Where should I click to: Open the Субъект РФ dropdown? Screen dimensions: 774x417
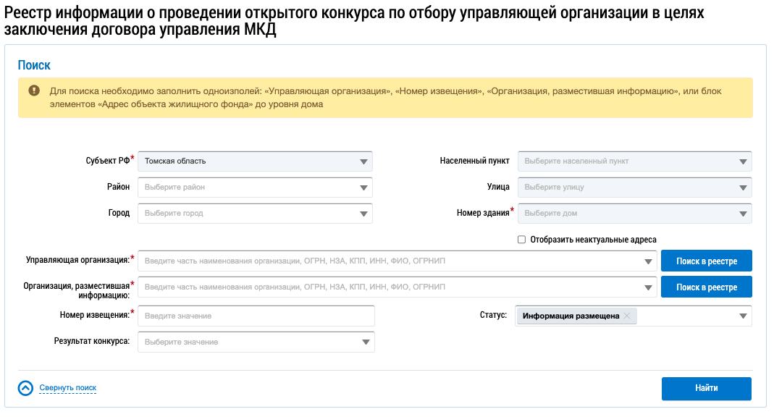[x=254, y=161]
